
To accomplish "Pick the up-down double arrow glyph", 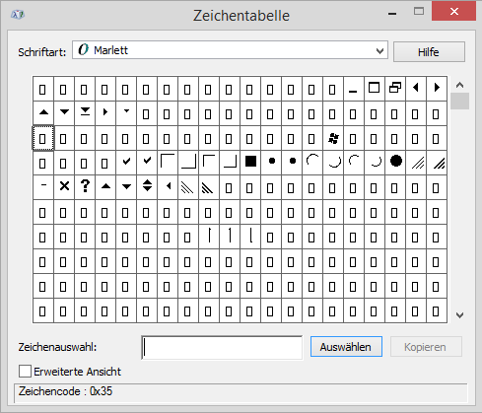I will [x=146, y=188].
